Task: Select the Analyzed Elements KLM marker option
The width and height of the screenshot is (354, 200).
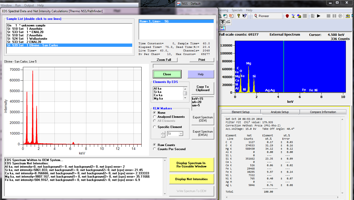Action: coord(154,117)
